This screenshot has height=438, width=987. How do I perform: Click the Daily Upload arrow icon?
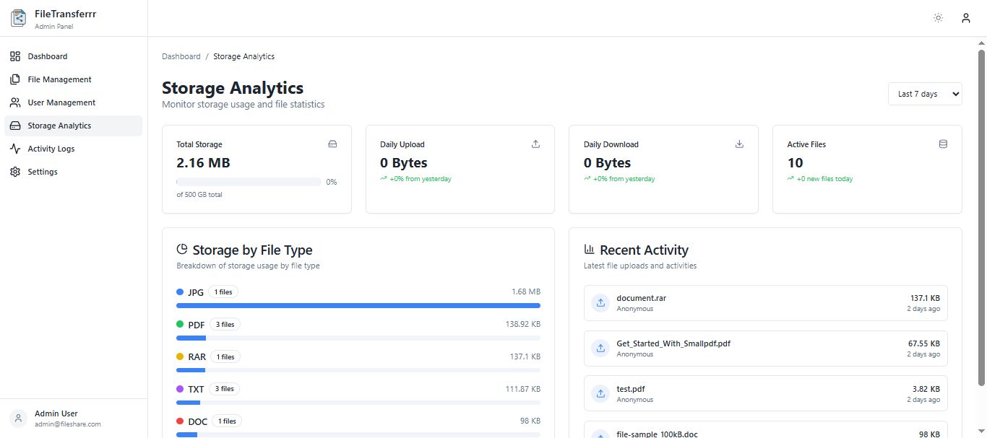535,144
